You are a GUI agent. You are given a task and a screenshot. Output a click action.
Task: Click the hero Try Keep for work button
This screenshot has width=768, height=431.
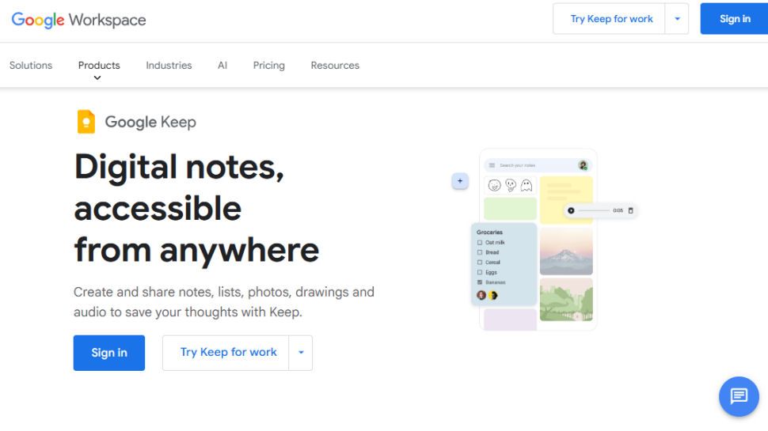pyautogui.click(x=228, y=353)
